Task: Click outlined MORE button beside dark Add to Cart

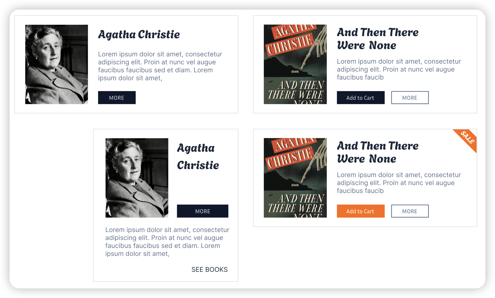Action: click(410, 98)
